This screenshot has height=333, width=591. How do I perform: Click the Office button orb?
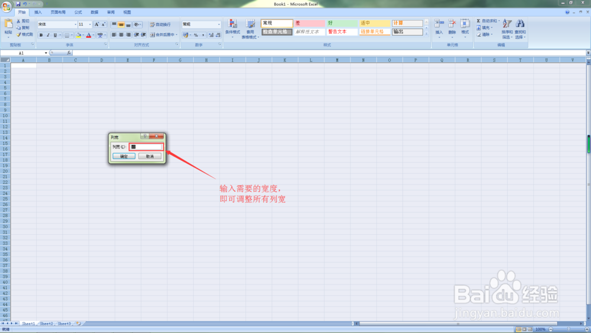[7, 6]
